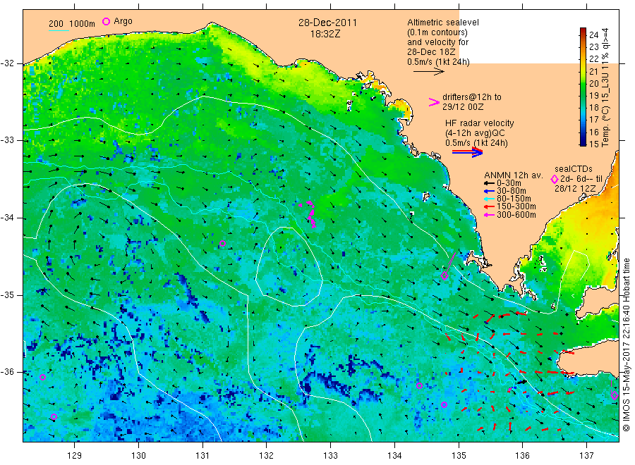The width and height of the screenshot is (635, 465).
Task: Click the '28-Dec-2011' date title
Action: 327,23
